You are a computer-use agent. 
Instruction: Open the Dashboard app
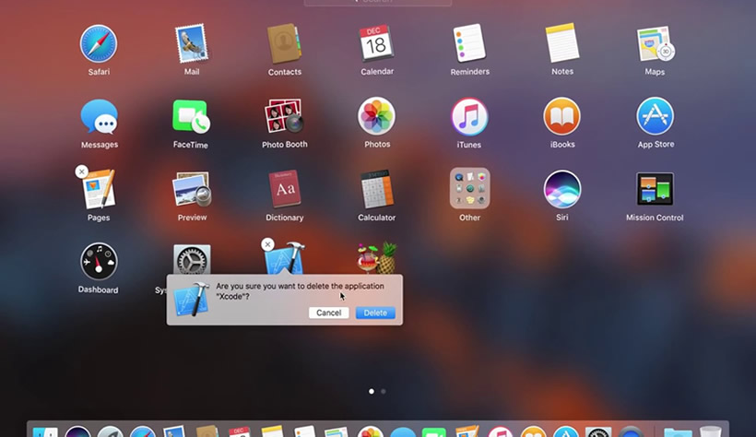tap(99, 262)
